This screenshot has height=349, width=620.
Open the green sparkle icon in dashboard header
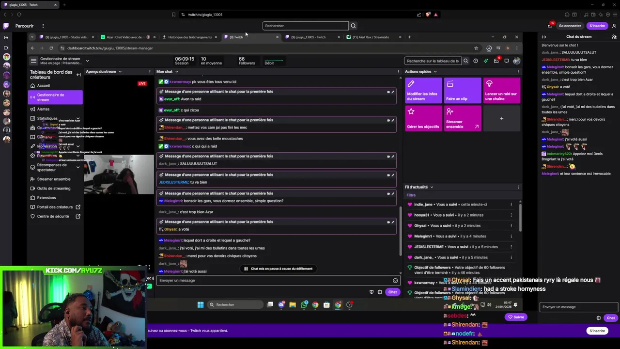[486, 61]
